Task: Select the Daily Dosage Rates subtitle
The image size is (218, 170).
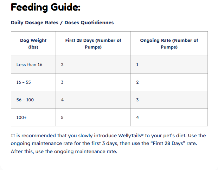Action: [x=62, y=23]
